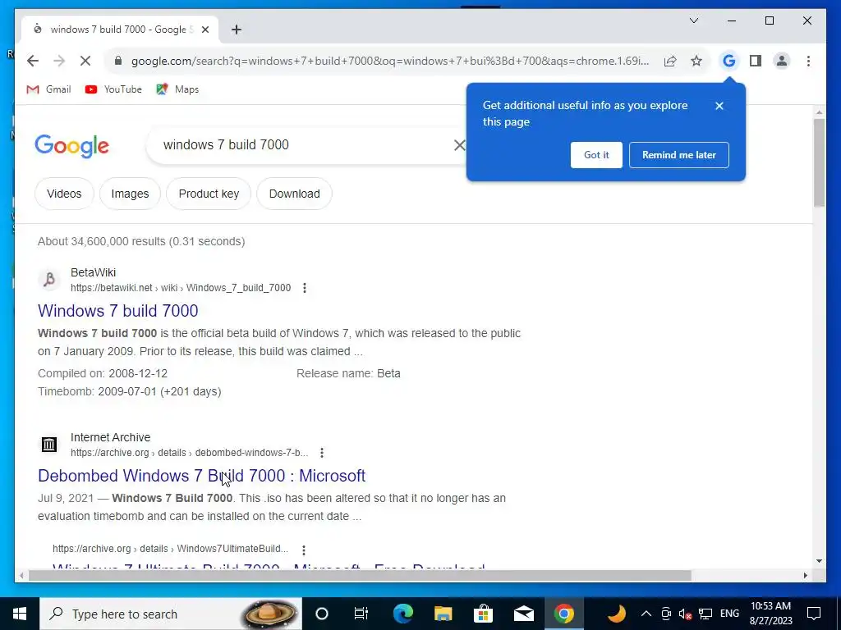Screen dimensions: 841x630
Task: Open Internet Archive result options dots
Action: (322, 453)
